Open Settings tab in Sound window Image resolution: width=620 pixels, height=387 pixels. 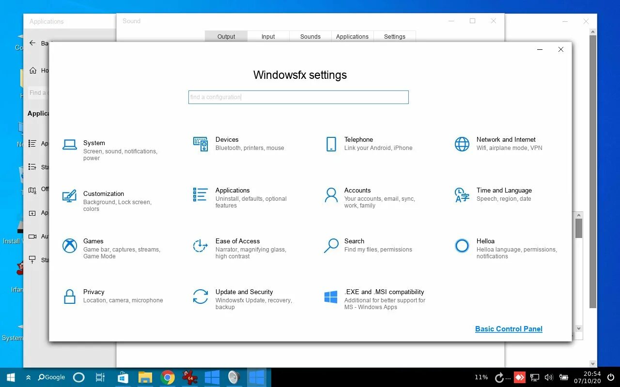point(395,37)
